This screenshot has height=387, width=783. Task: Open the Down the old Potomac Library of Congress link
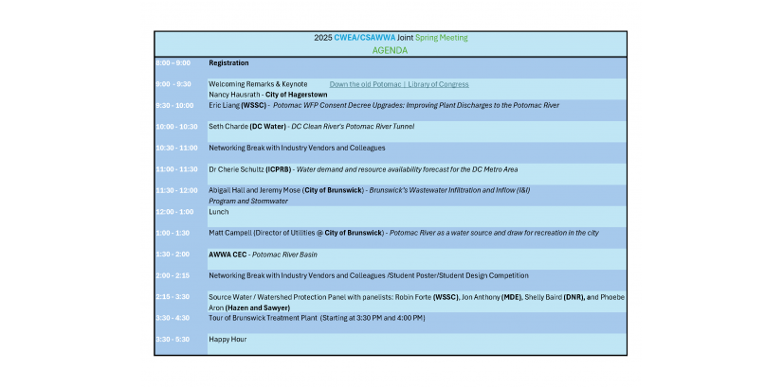coord(399,84)
